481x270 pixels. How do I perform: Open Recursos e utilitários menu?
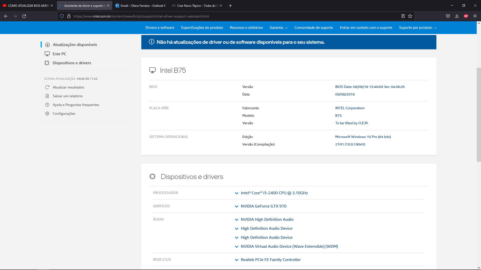246,28
